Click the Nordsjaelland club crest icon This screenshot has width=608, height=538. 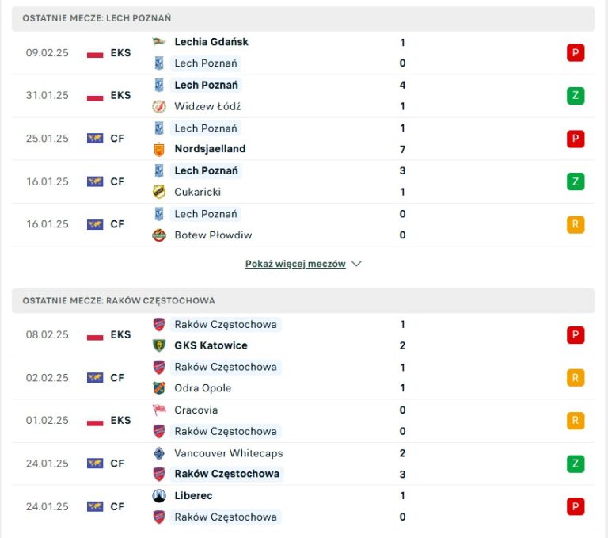[159, 149]
